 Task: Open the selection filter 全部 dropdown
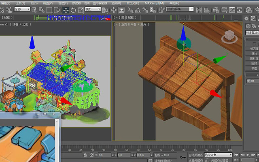22,9
